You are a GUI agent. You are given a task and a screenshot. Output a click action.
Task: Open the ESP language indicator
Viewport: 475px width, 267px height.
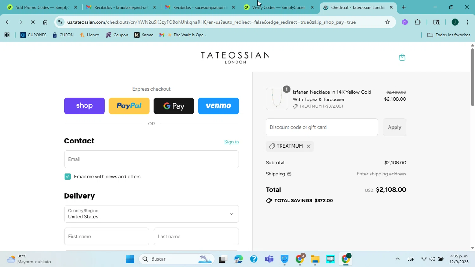(x=411, y=259)
